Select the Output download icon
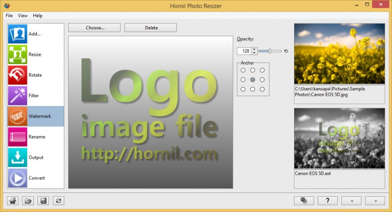This screenshot has width=392, height=212. point(18,157)
